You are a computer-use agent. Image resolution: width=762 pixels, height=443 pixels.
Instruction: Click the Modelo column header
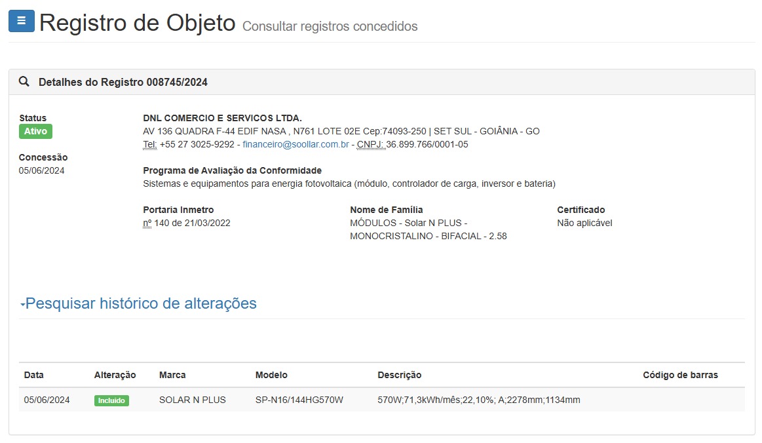pyautogui.click(x=271, y=375)
